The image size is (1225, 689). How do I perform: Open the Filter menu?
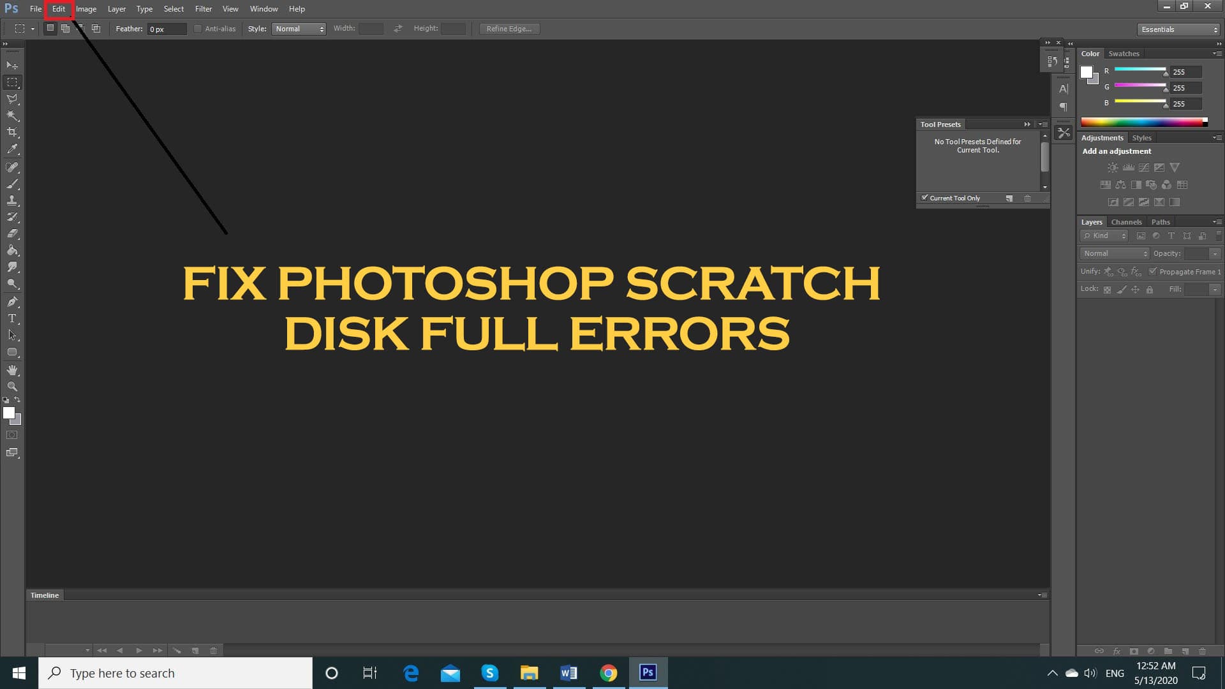pyautogui.click(x=204, y=9)
